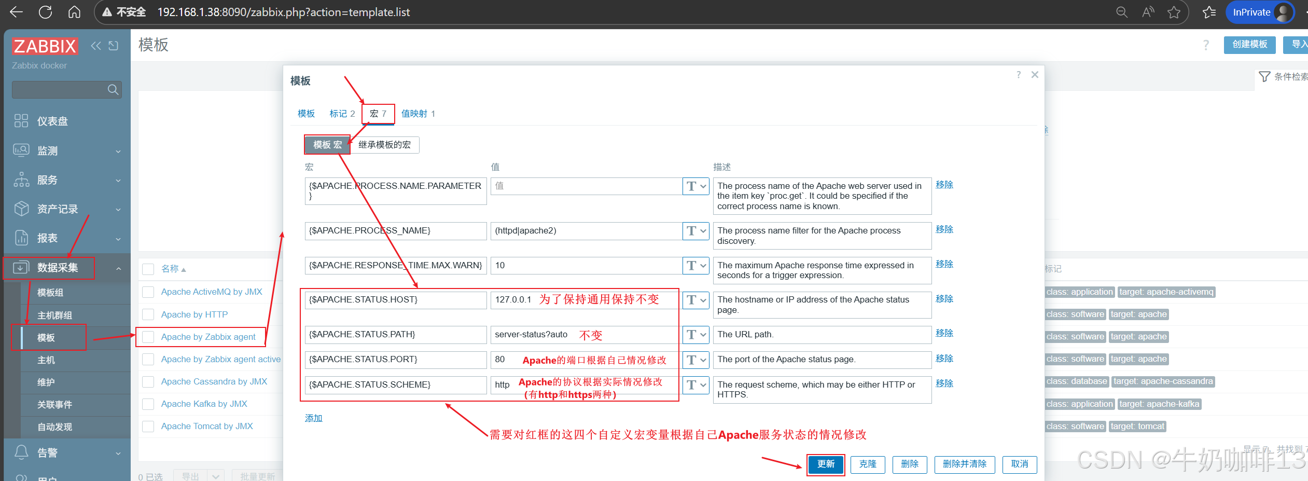Tick the select-all checkbox beside 名称

[148, 269]
